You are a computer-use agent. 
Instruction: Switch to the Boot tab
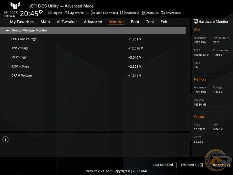tap(135, 22)
